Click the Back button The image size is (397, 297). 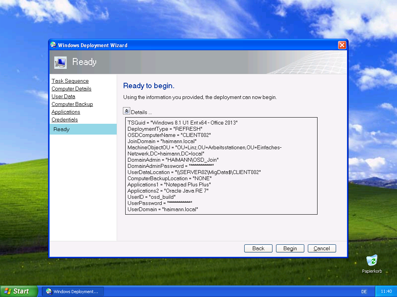[x=258, y=248]
